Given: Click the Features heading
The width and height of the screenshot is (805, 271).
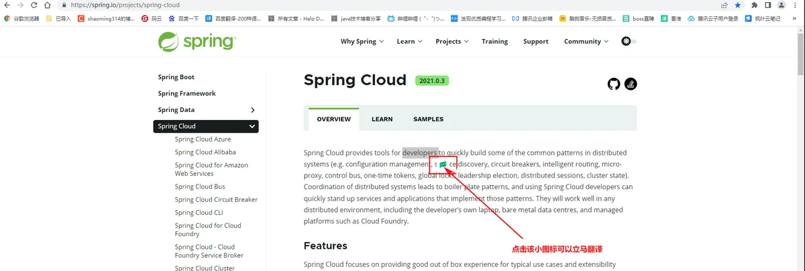Looking at the screenshot, I should click(325, 246).
